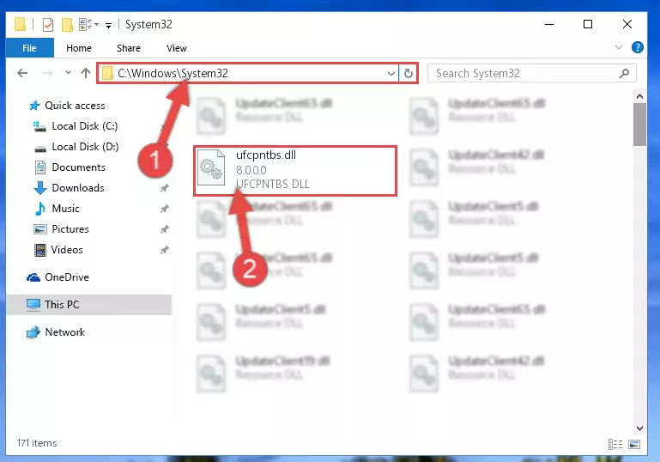Image resolution: width=660 pixels, height=462 pixels.
Task: Switch to details view in status bar
Action: click(615, 444)
